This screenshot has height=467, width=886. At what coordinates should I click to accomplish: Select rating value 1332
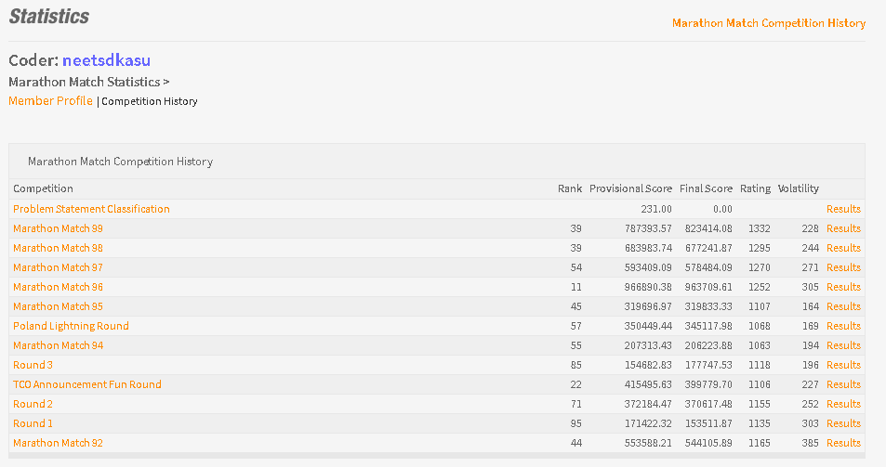760,228
